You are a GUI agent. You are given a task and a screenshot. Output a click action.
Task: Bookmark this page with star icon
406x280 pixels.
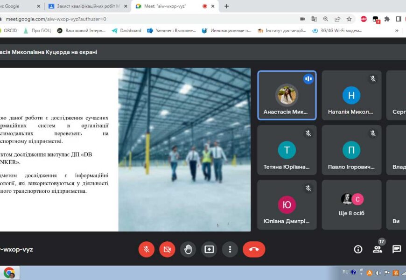(349, 19)
